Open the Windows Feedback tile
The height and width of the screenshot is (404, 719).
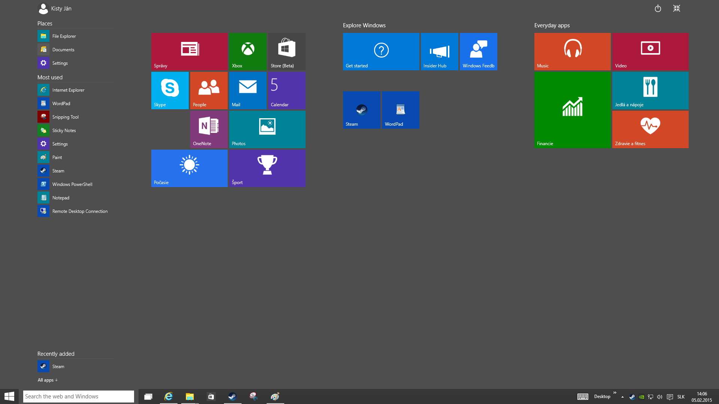pos(478,52)
